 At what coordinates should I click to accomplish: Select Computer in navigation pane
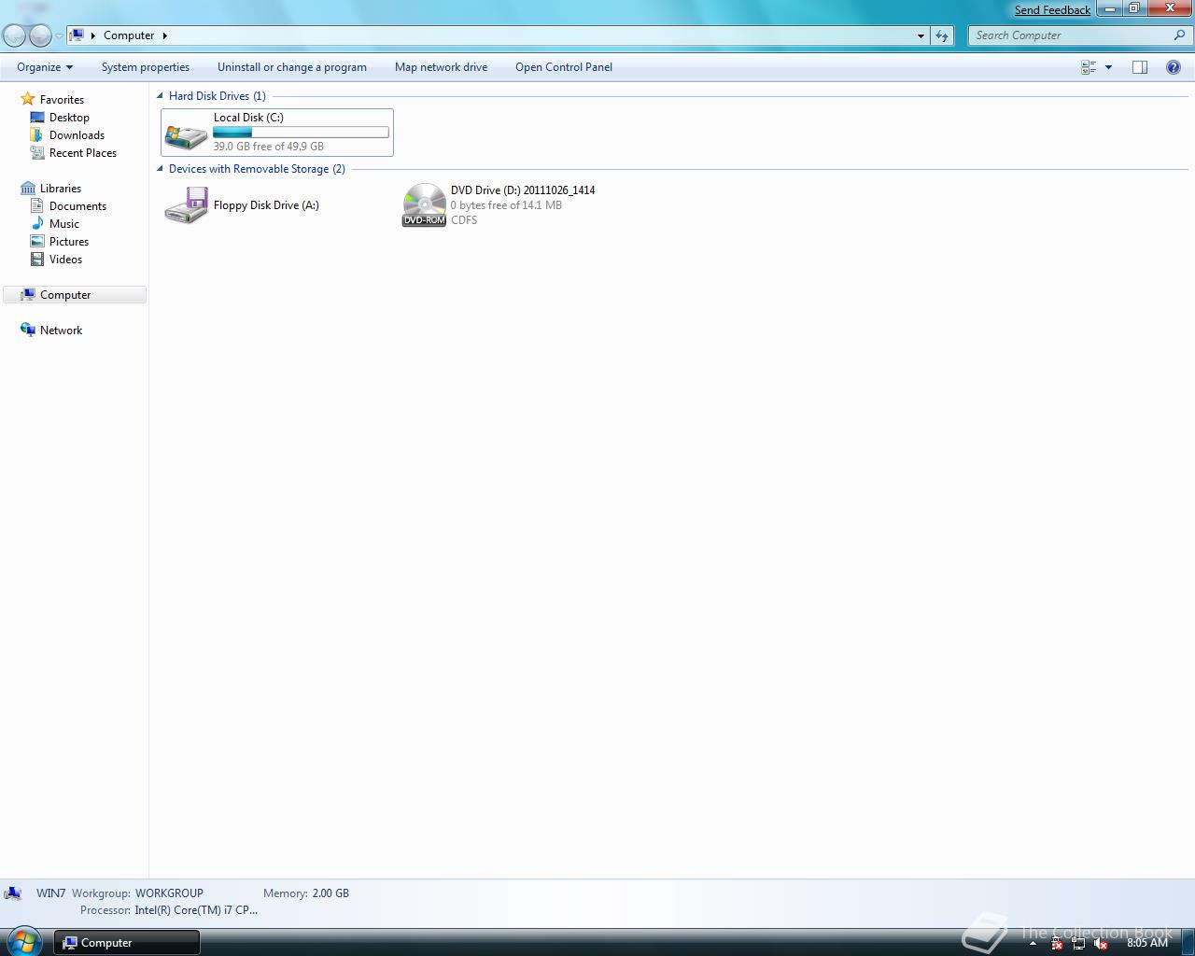75,295
